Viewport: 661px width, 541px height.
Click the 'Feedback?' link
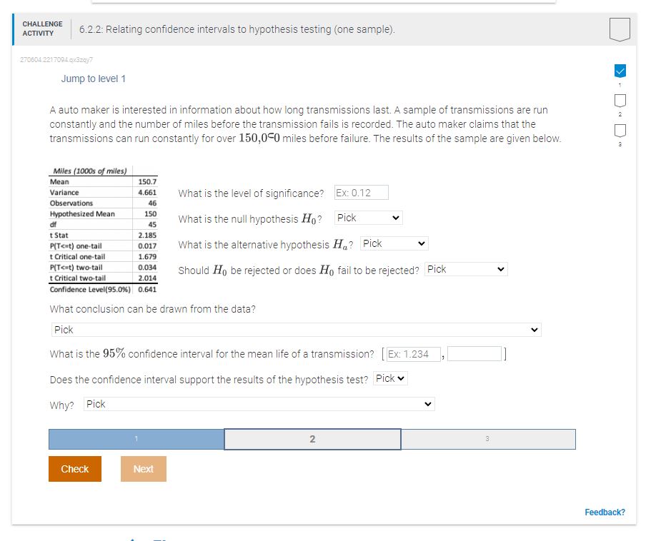click(605, 512)
